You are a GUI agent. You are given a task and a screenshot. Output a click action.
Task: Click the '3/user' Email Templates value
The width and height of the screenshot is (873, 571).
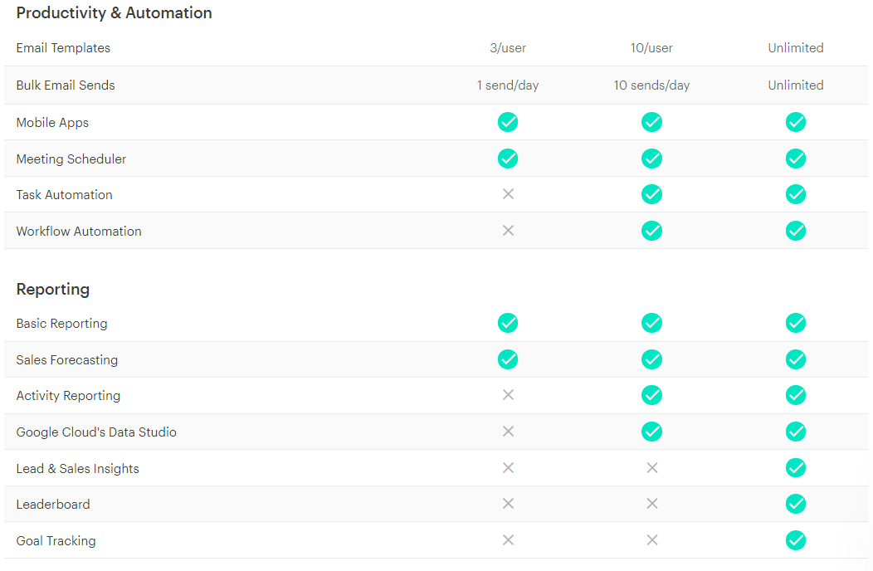(x=508, y=48)
